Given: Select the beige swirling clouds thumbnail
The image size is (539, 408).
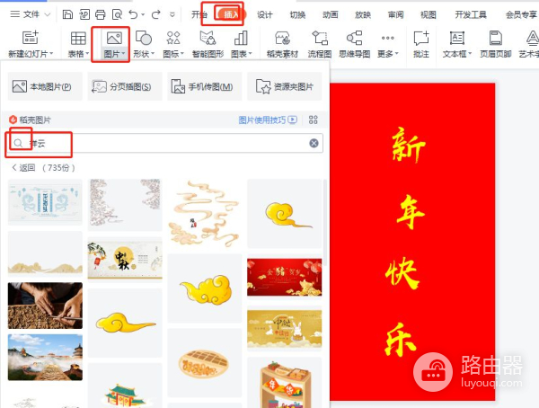Looking at the screenshot, I should [205, 214].
